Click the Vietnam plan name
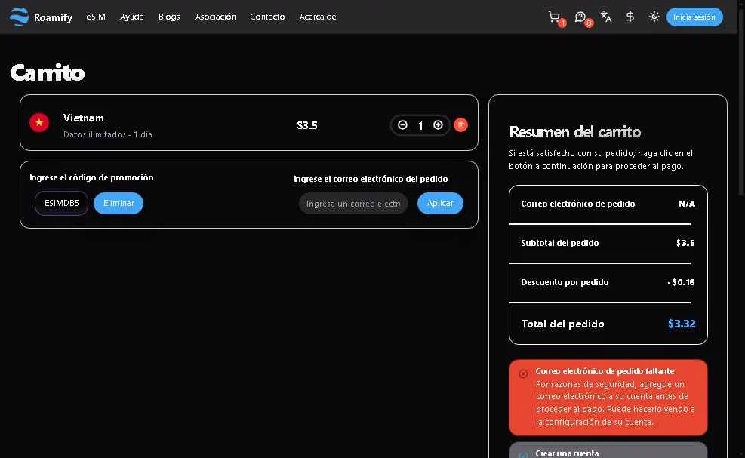The image size is (745, 458). (84, 118)
